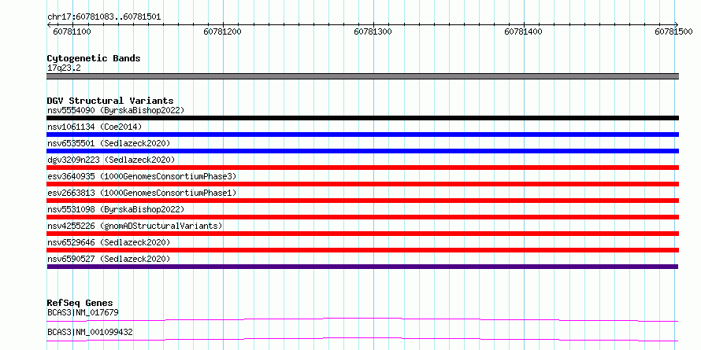701x350 pixels.
Task: Click the blue nsv6535501 variant bar
Action: coord(362,151)
